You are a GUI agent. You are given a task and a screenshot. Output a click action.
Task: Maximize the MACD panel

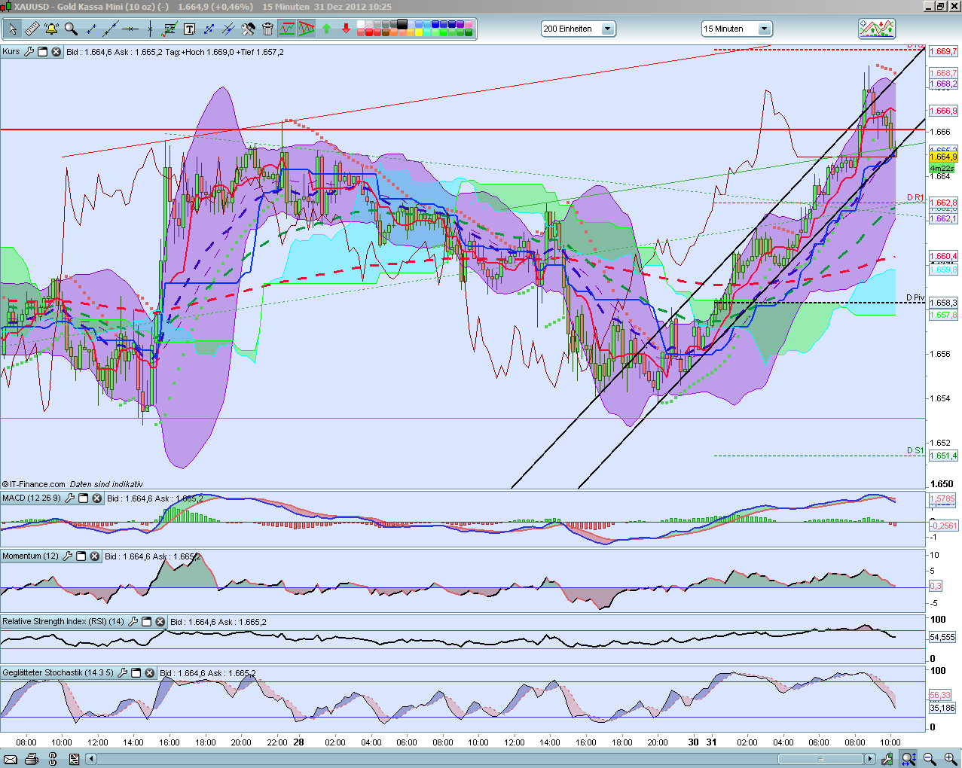tap(84, 498)
